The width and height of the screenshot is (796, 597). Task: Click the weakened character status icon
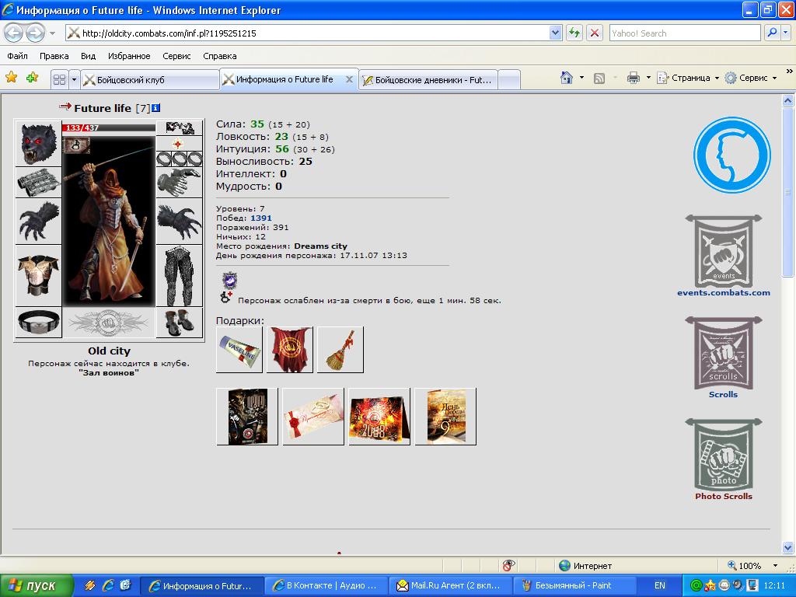coord(226,298)
